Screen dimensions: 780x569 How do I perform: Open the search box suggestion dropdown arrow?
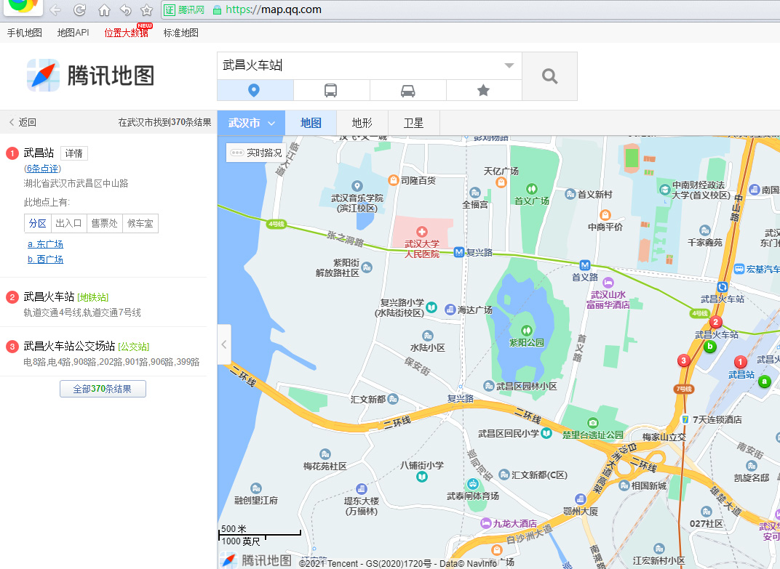[x=509, y=65]
